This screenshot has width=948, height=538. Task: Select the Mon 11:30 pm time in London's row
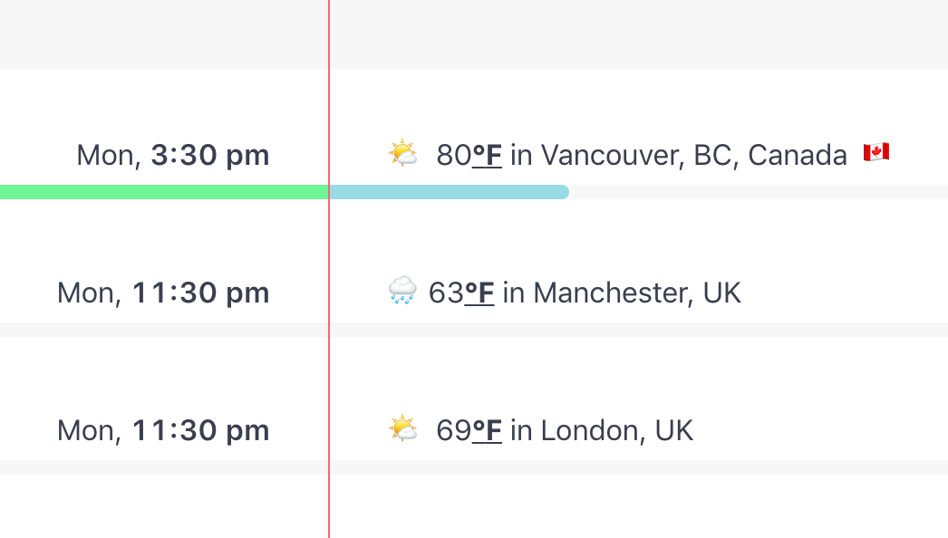[163, 430]
